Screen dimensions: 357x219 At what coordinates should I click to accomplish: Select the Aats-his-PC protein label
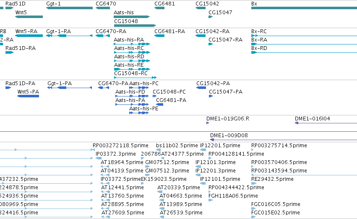point(144,83)
